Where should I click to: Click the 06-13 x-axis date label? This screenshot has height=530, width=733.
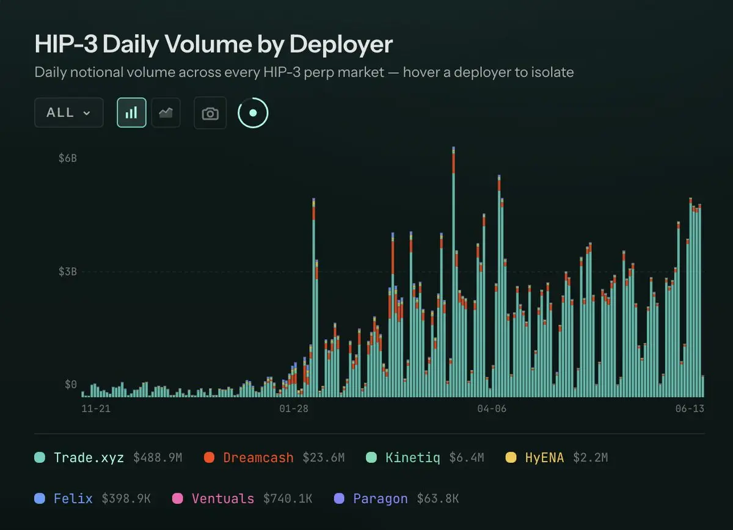(690, 408)
